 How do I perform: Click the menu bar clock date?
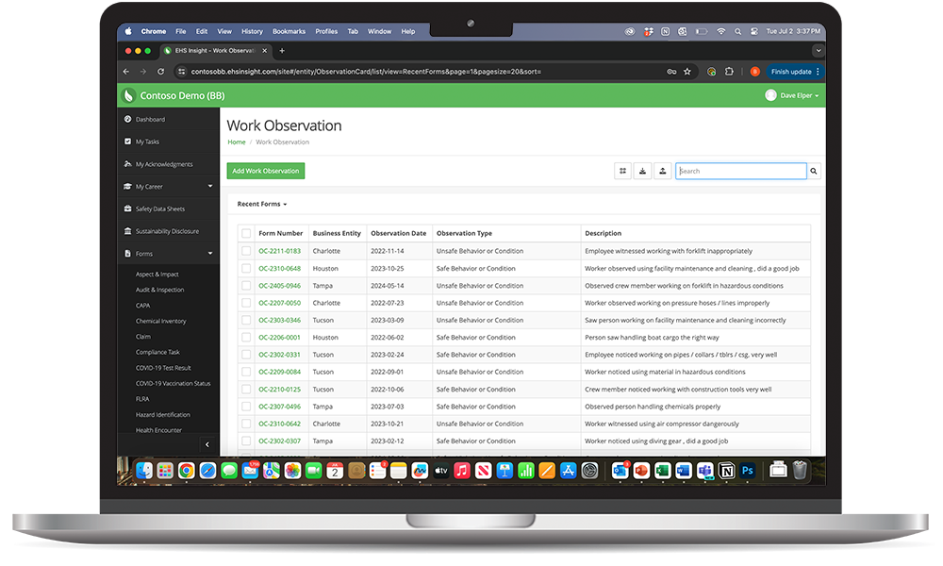point(793,31)
